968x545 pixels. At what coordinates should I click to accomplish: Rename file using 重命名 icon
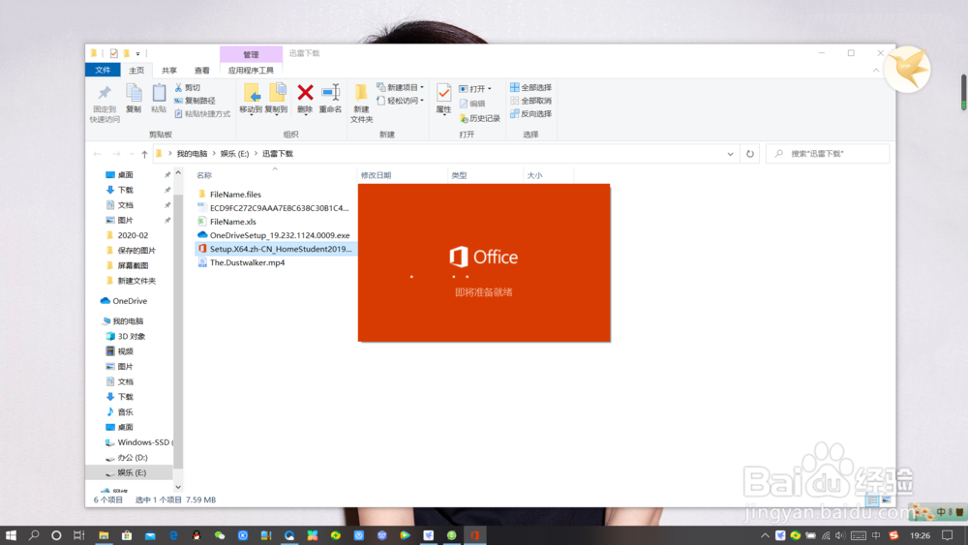coord(330,98)
